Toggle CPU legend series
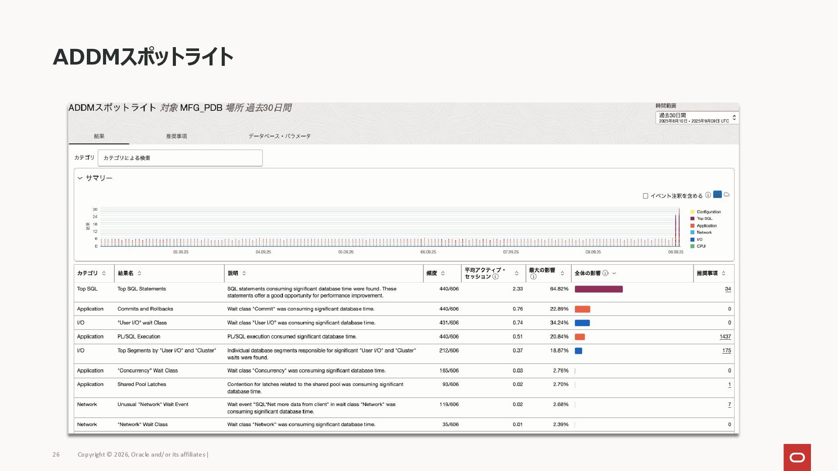 pos(701,246)
